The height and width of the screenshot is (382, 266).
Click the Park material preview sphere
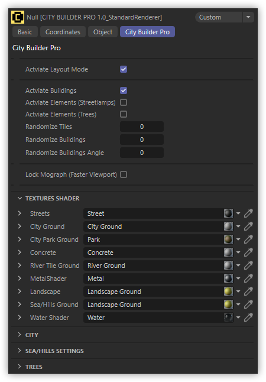[x=228, y=239]
